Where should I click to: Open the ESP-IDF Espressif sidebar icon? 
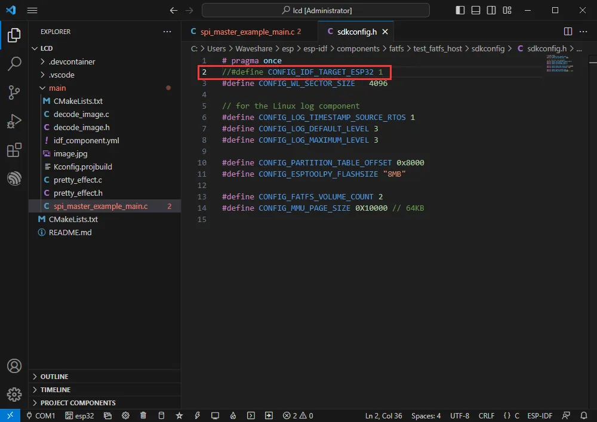[14, 178]
